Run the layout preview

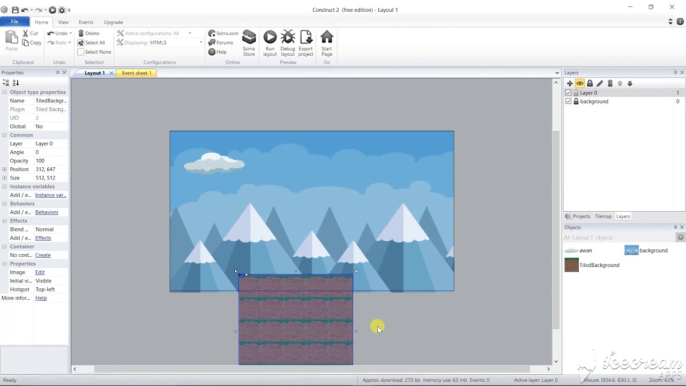270,43
